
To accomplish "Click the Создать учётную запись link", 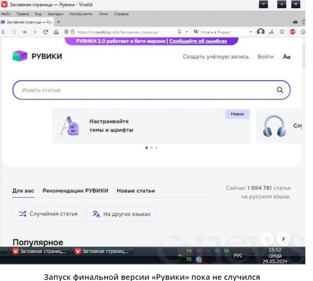I will (x=216, y=57).
